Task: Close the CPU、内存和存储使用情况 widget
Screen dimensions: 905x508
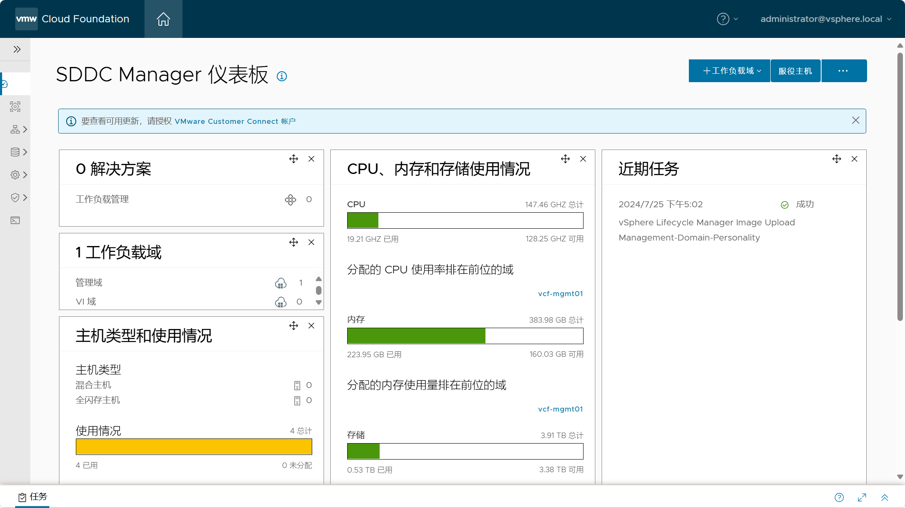Action: 583,159
